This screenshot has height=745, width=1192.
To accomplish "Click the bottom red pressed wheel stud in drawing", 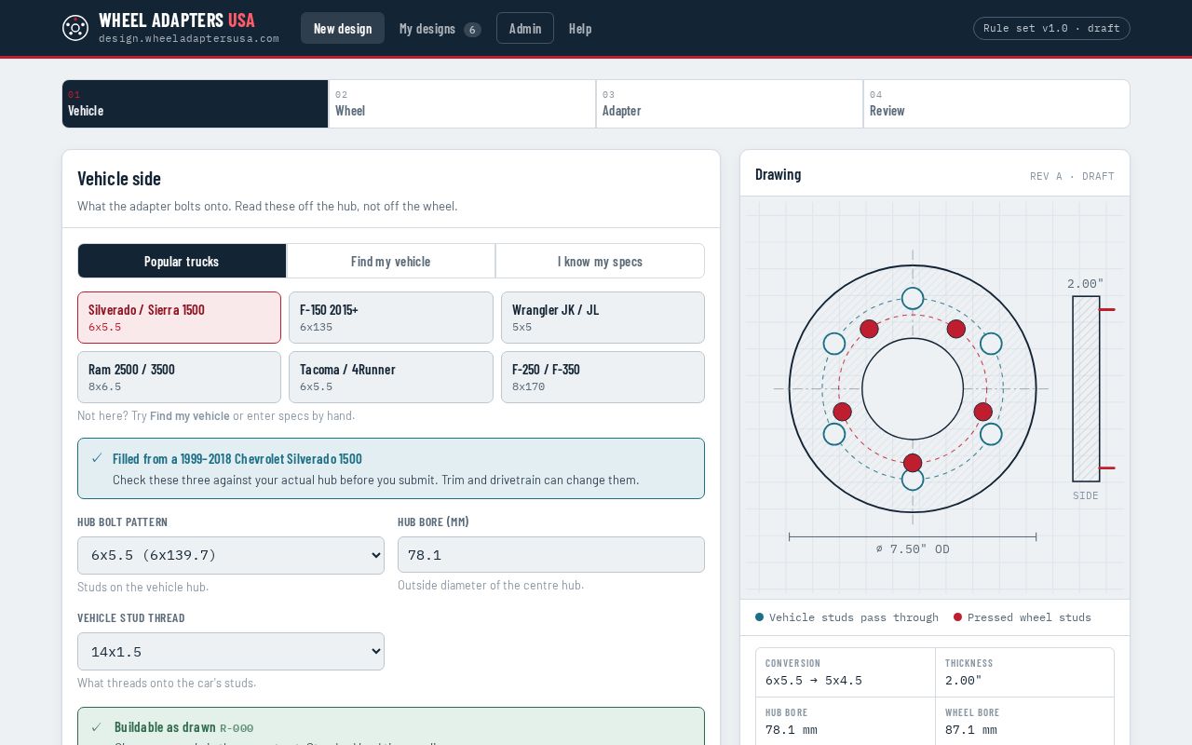I will pyautogui.click(x=913, y=463).
